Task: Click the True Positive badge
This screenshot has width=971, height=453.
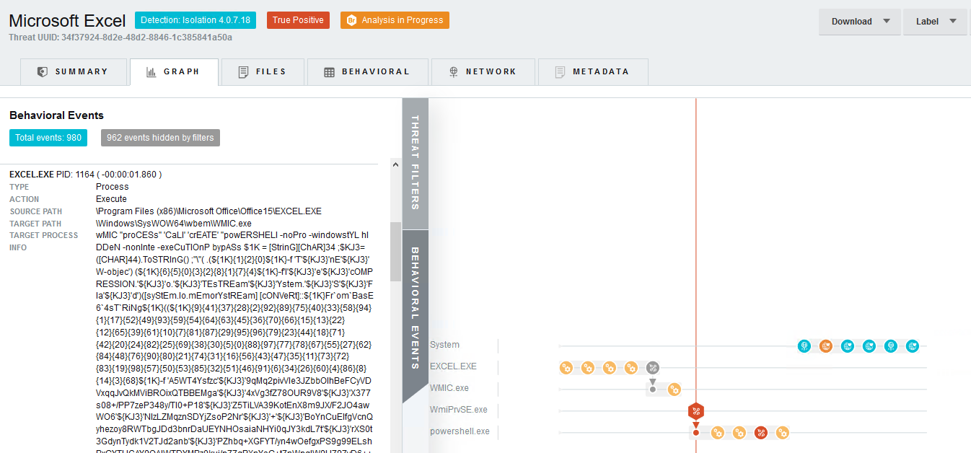Action: [298, 20]
